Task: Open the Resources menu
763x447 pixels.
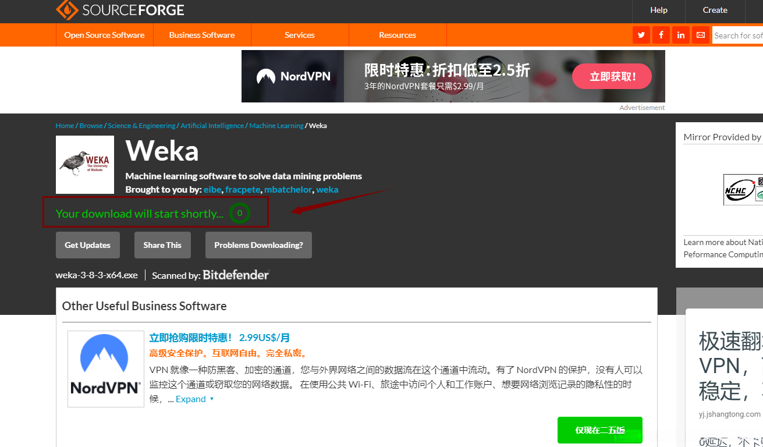Action: 398,35
